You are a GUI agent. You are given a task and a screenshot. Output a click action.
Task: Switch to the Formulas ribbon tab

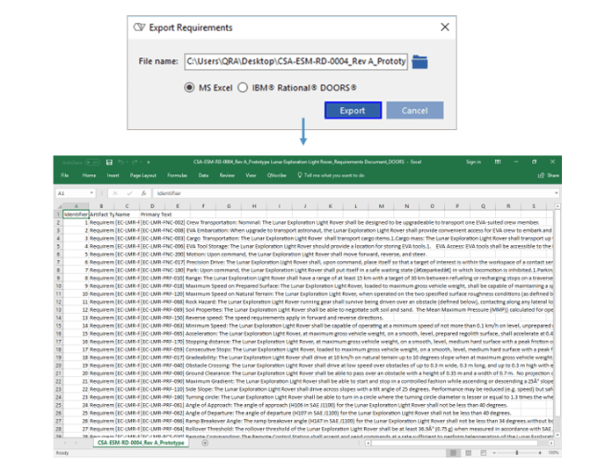pos(177,176)
